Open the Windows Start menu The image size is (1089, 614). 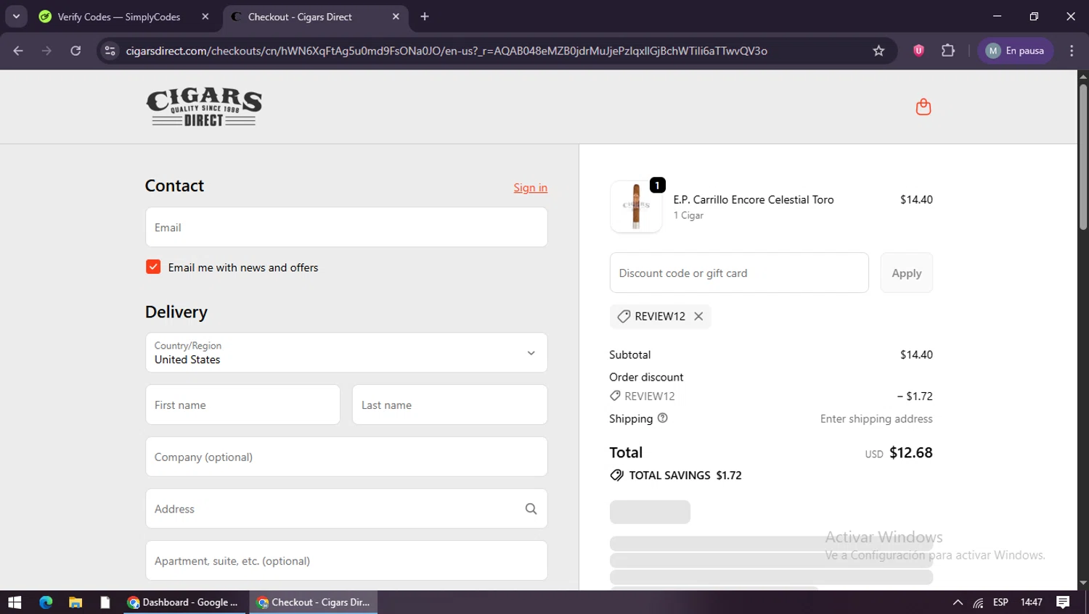click(15, 602)
